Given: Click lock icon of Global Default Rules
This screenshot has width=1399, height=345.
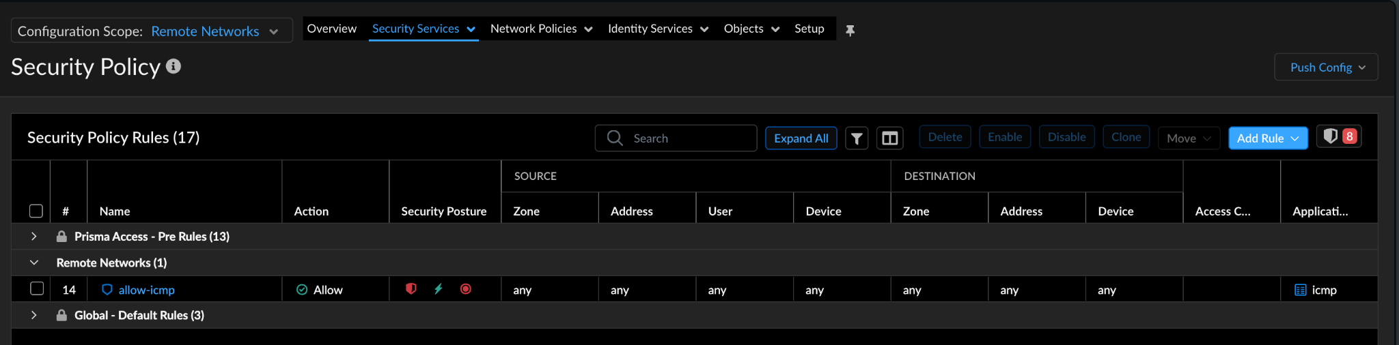Looking at the screenshot, I should click(x=61, y=315).
